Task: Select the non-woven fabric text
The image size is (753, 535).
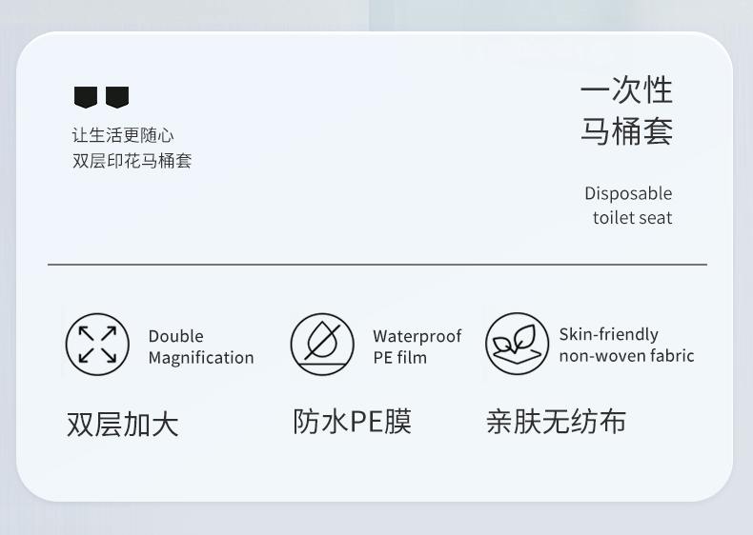Action: tap(626, 356)
